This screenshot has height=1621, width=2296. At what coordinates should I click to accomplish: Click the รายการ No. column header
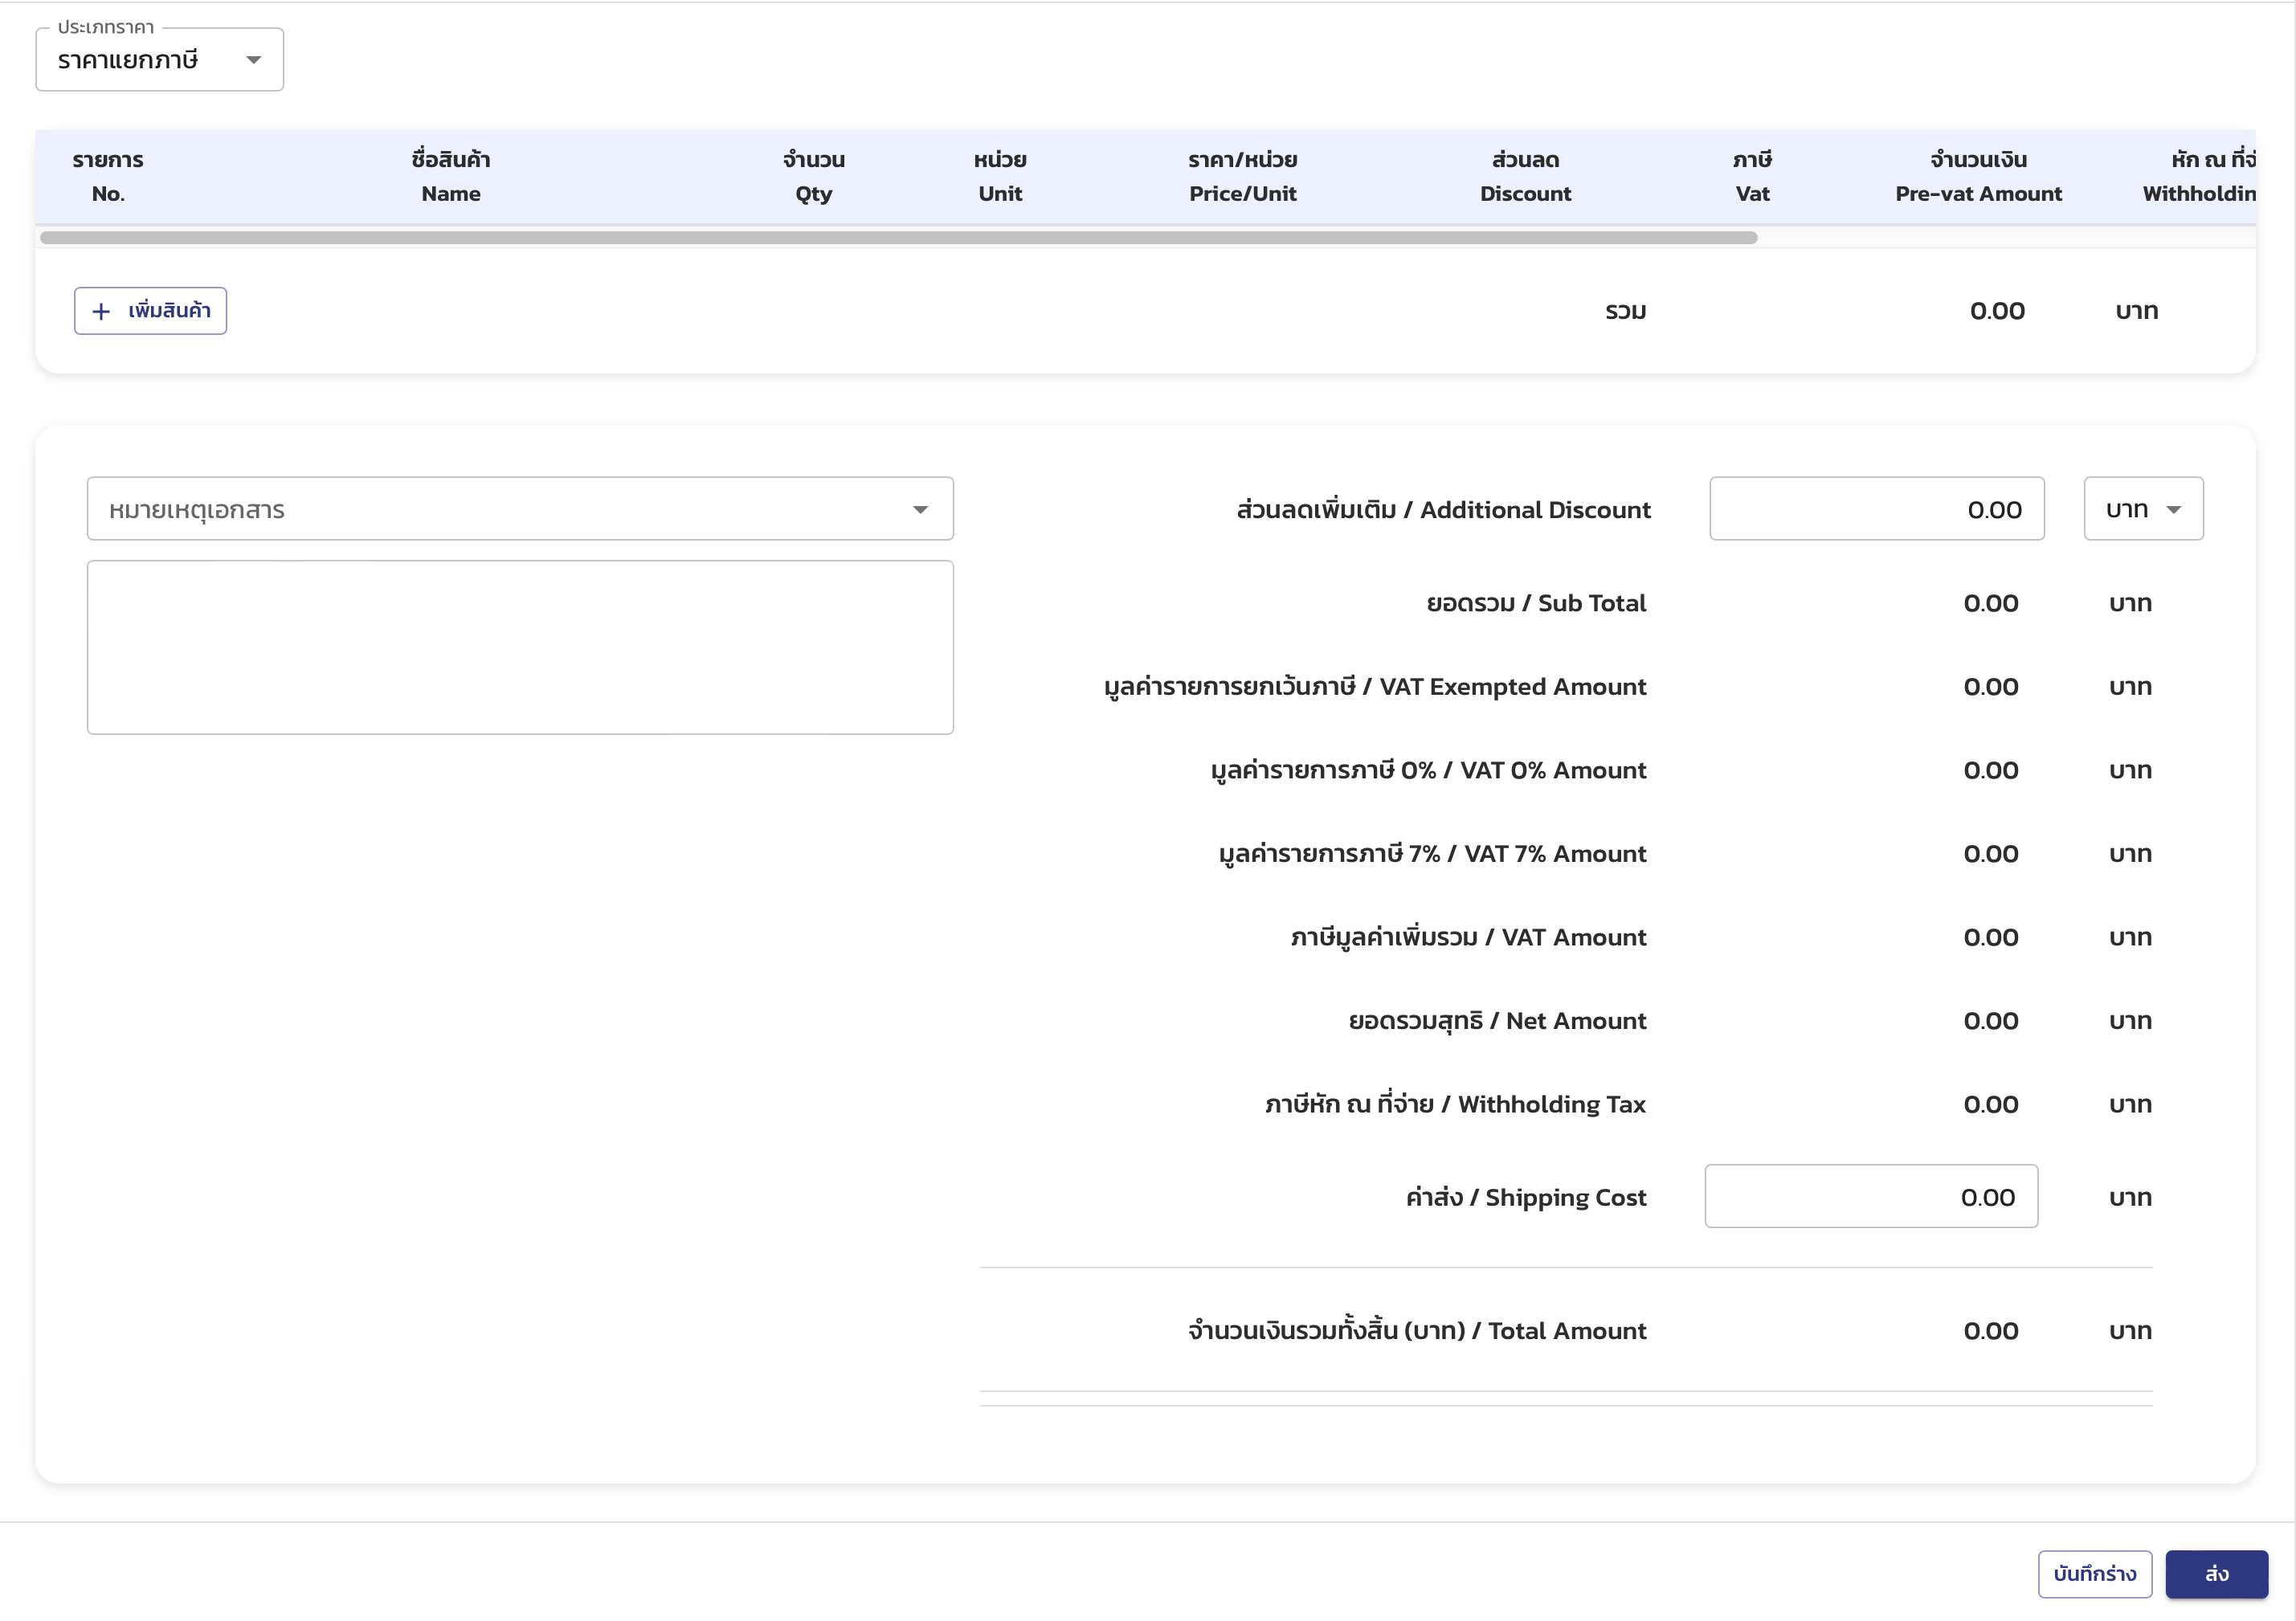point(108,177)
